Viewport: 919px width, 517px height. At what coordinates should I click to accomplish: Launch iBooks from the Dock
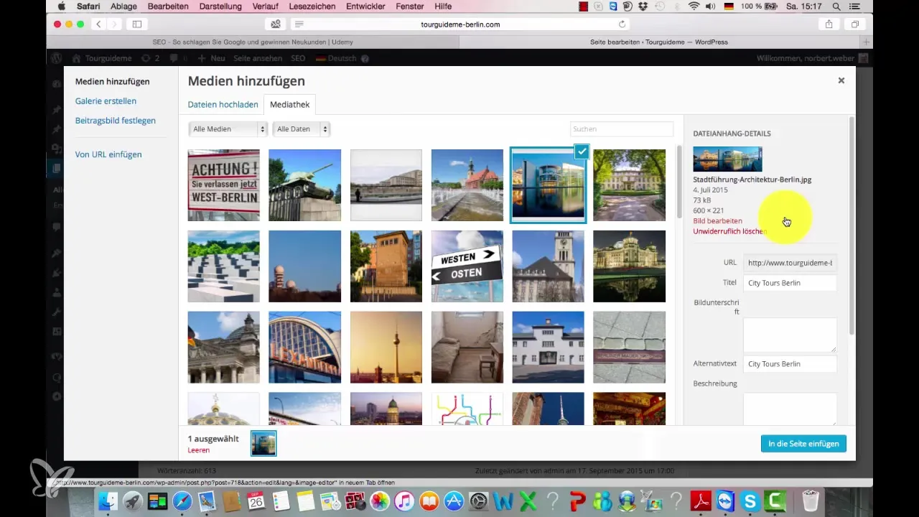(429, 501)
